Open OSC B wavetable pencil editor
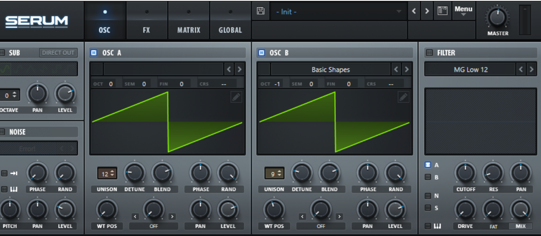This screenshot has height=236, width=541. point(403,97)
